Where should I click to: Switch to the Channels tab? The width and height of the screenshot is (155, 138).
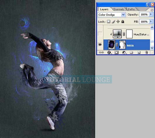118,9
